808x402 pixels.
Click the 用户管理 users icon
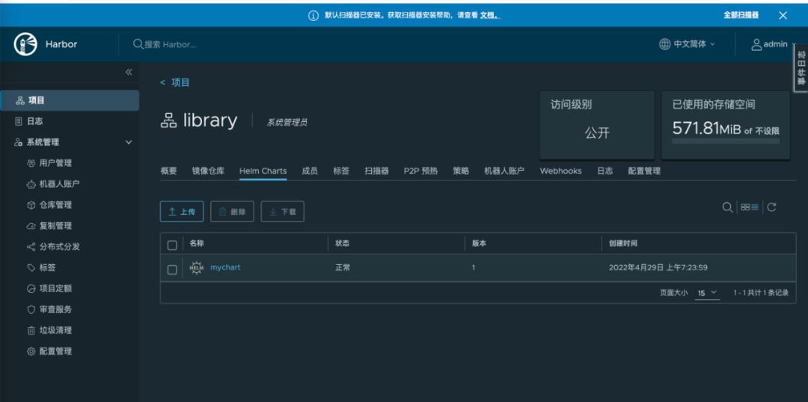(31, 163)
